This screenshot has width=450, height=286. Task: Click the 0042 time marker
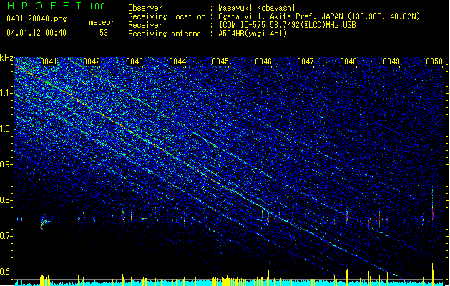pyautogui.click(x=92, y=61)
